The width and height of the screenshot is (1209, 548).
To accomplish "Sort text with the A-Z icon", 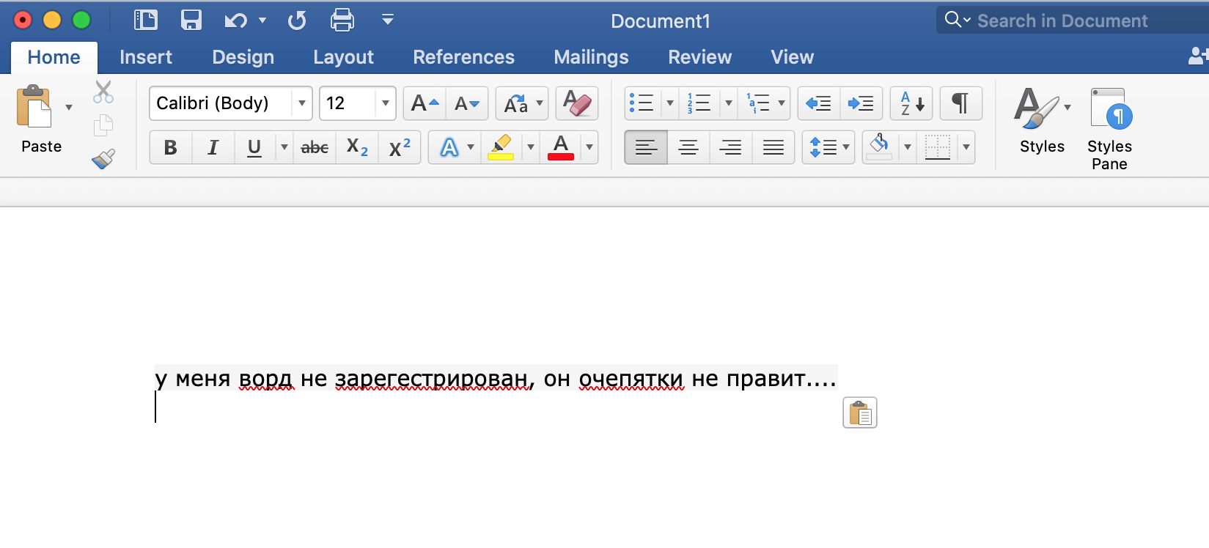I will (911, 103).
